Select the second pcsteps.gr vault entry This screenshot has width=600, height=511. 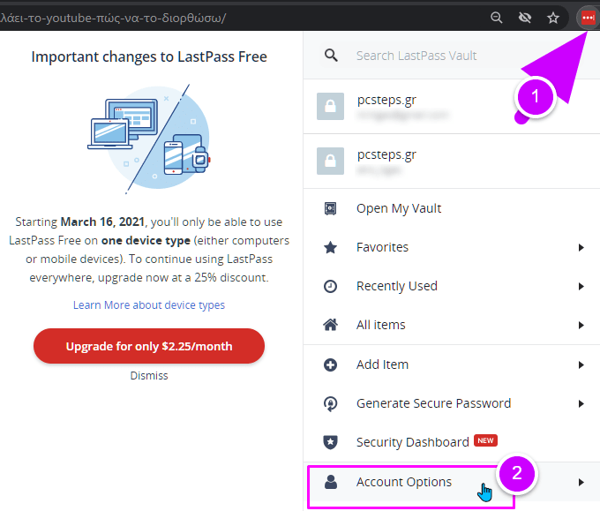[452, 162]
